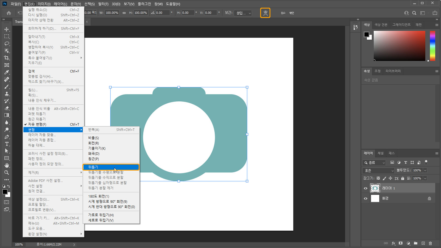This screenshot has width=441, height=248.
Task: Click the delete layer trash icon
Action: (430, 243)
